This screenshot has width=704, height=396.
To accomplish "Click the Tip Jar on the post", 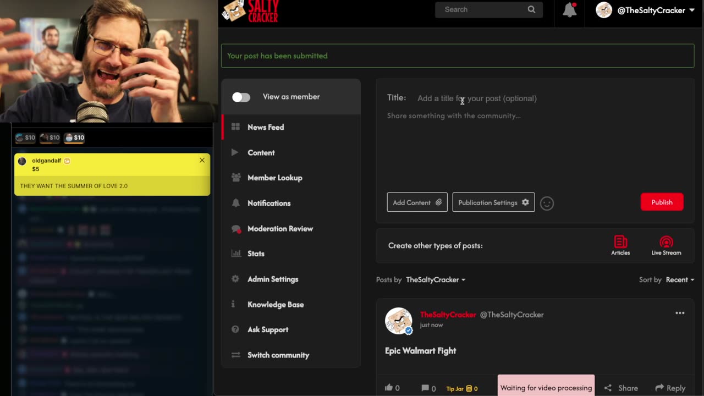I will tap(461, 388).
